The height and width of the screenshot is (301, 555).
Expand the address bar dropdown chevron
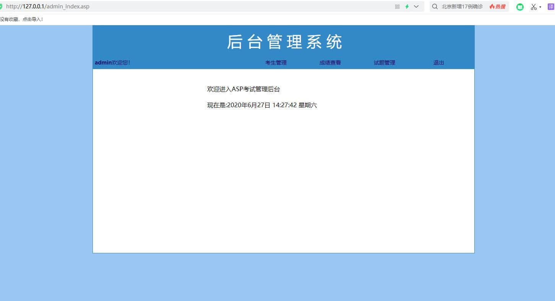coord(416,6)
